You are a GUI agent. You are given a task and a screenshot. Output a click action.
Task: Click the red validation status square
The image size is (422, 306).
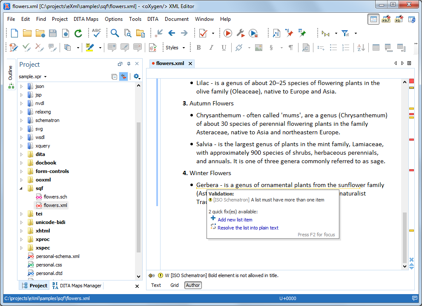(411, 81)
